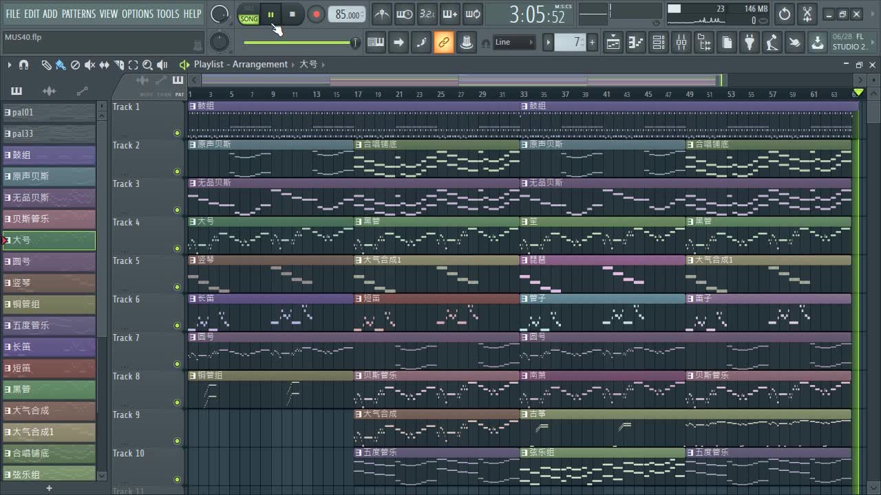
Task: Toggle the 3.2.1 countdown before recording
Action: [427, 14]
